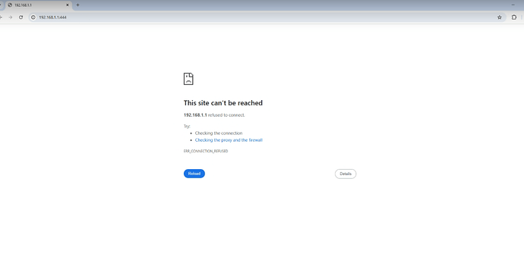This screenshot has width=524, height=279.
Task: Click the sad page error icon
Action: click(188, 79)
